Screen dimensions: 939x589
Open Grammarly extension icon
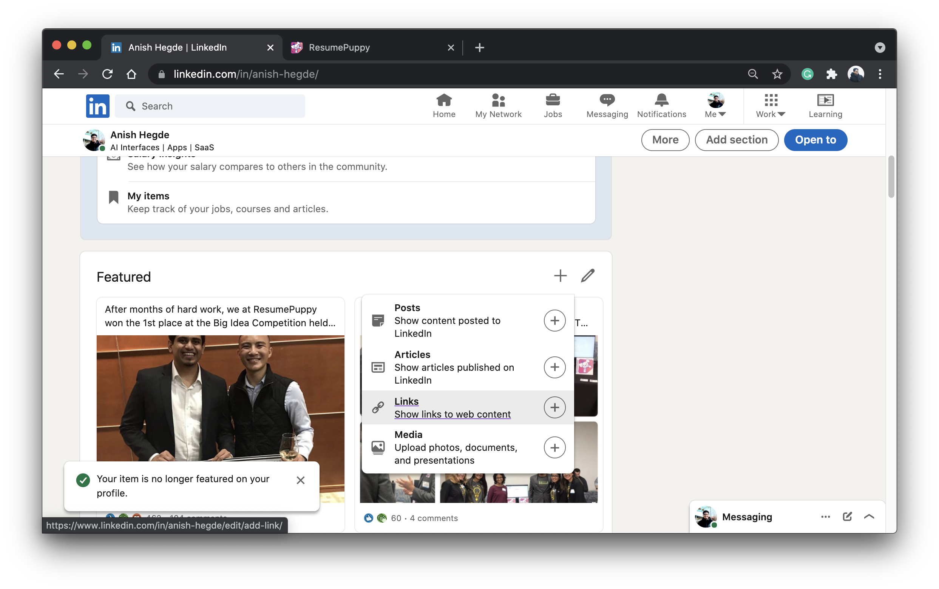(x=807, y=74)
